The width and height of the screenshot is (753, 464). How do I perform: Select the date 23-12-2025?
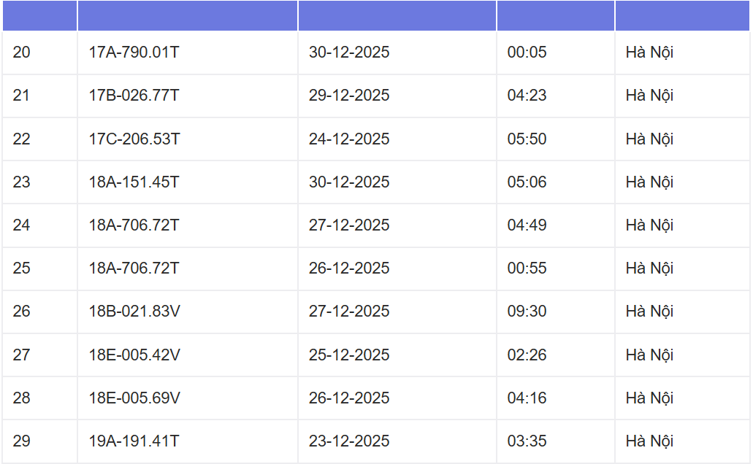pyautogui.click(x=349, y=441)
